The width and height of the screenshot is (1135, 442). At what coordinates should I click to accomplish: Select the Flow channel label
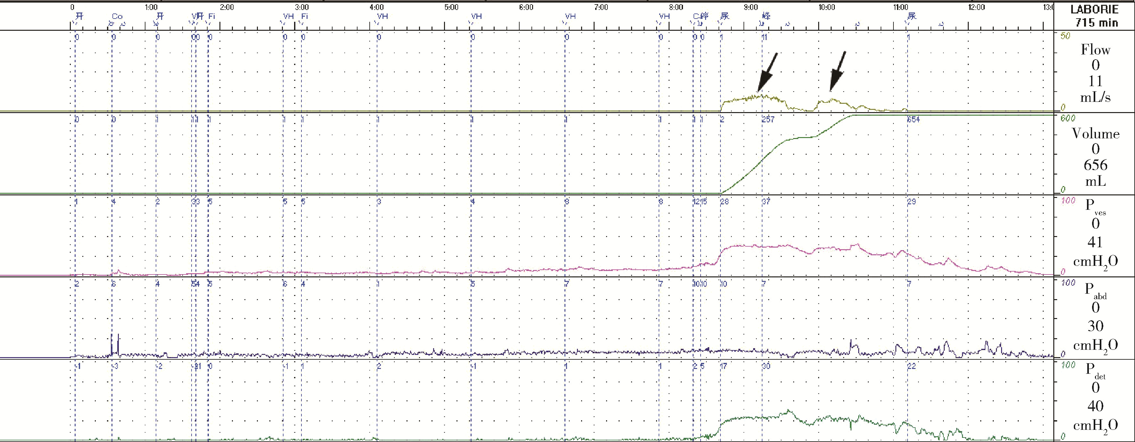point(1095,50)
